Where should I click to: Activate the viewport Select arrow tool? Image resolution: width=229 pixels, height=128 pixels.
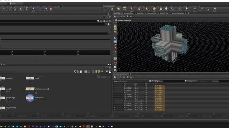115,38
